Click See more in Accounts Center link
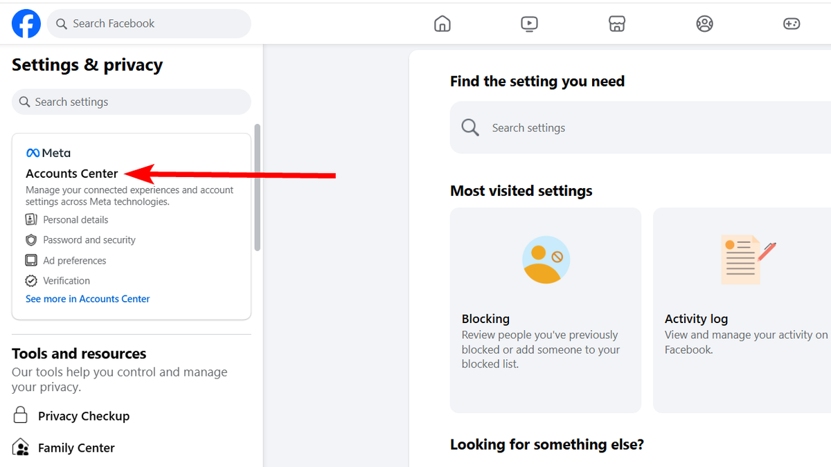Viewport: 831px width, 467px height. [87, 298]
